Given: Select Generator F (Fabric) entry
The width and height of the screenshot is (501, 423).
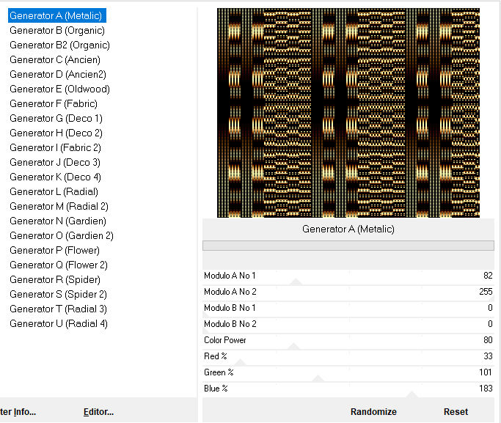Looking at the screenshot, I should [x=54, y=103].
